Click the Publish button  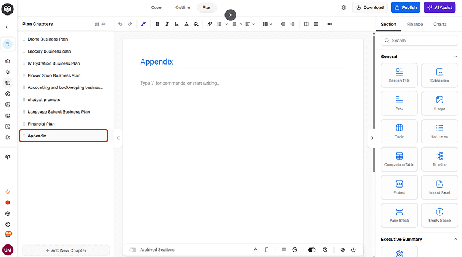click(x=405, y=8)
